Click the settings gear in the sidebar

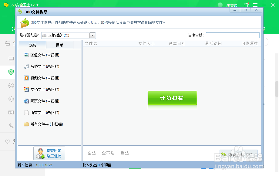pos(11,99)
